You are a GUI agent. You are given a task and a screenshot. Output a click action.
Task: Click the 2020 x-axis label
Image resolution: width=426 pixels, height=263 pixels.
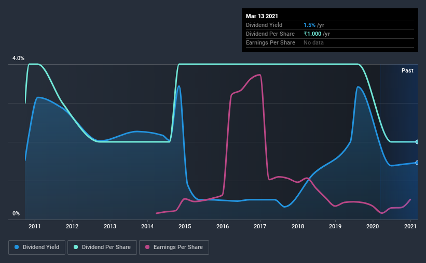coord(373,226)
